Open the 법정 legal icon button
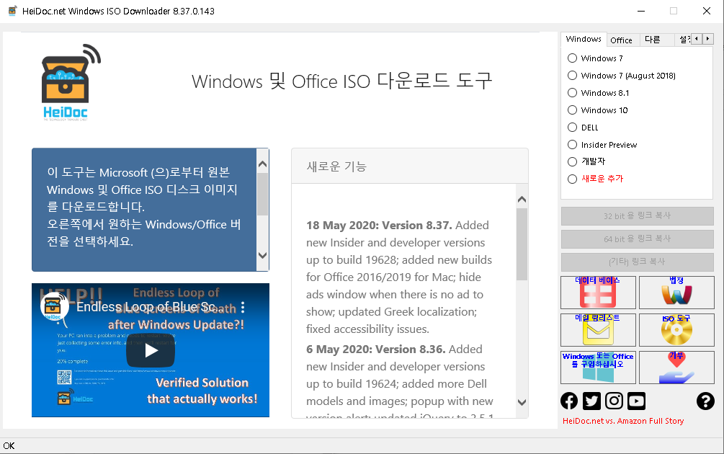This screenshot has height=454, width=724. (676, 293)
